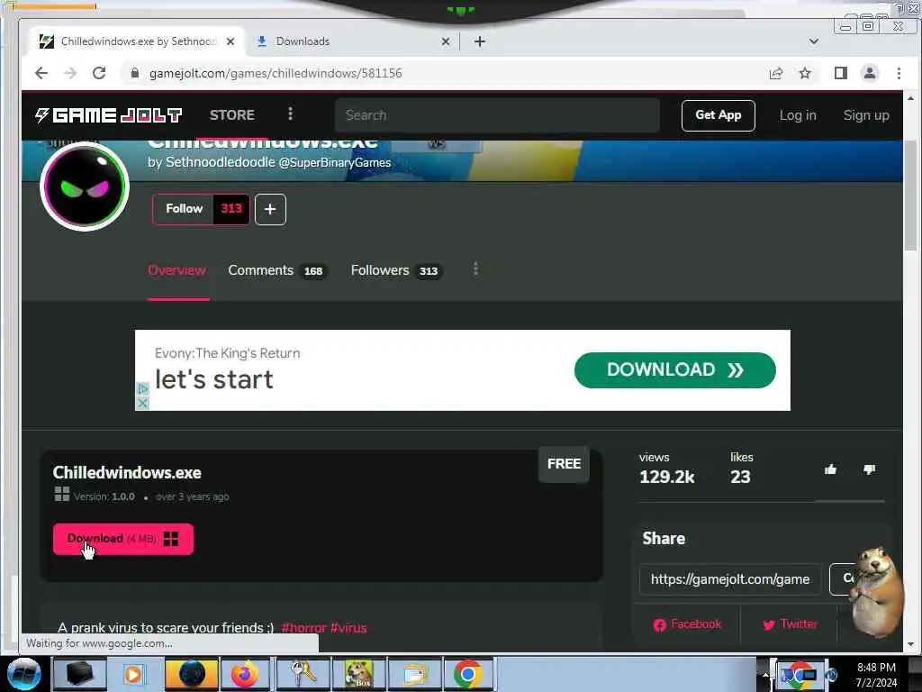Click the scrollbar down arrow
Image resolution: width=922 pixels, height=692 pixels.
(x=910, y=643)
